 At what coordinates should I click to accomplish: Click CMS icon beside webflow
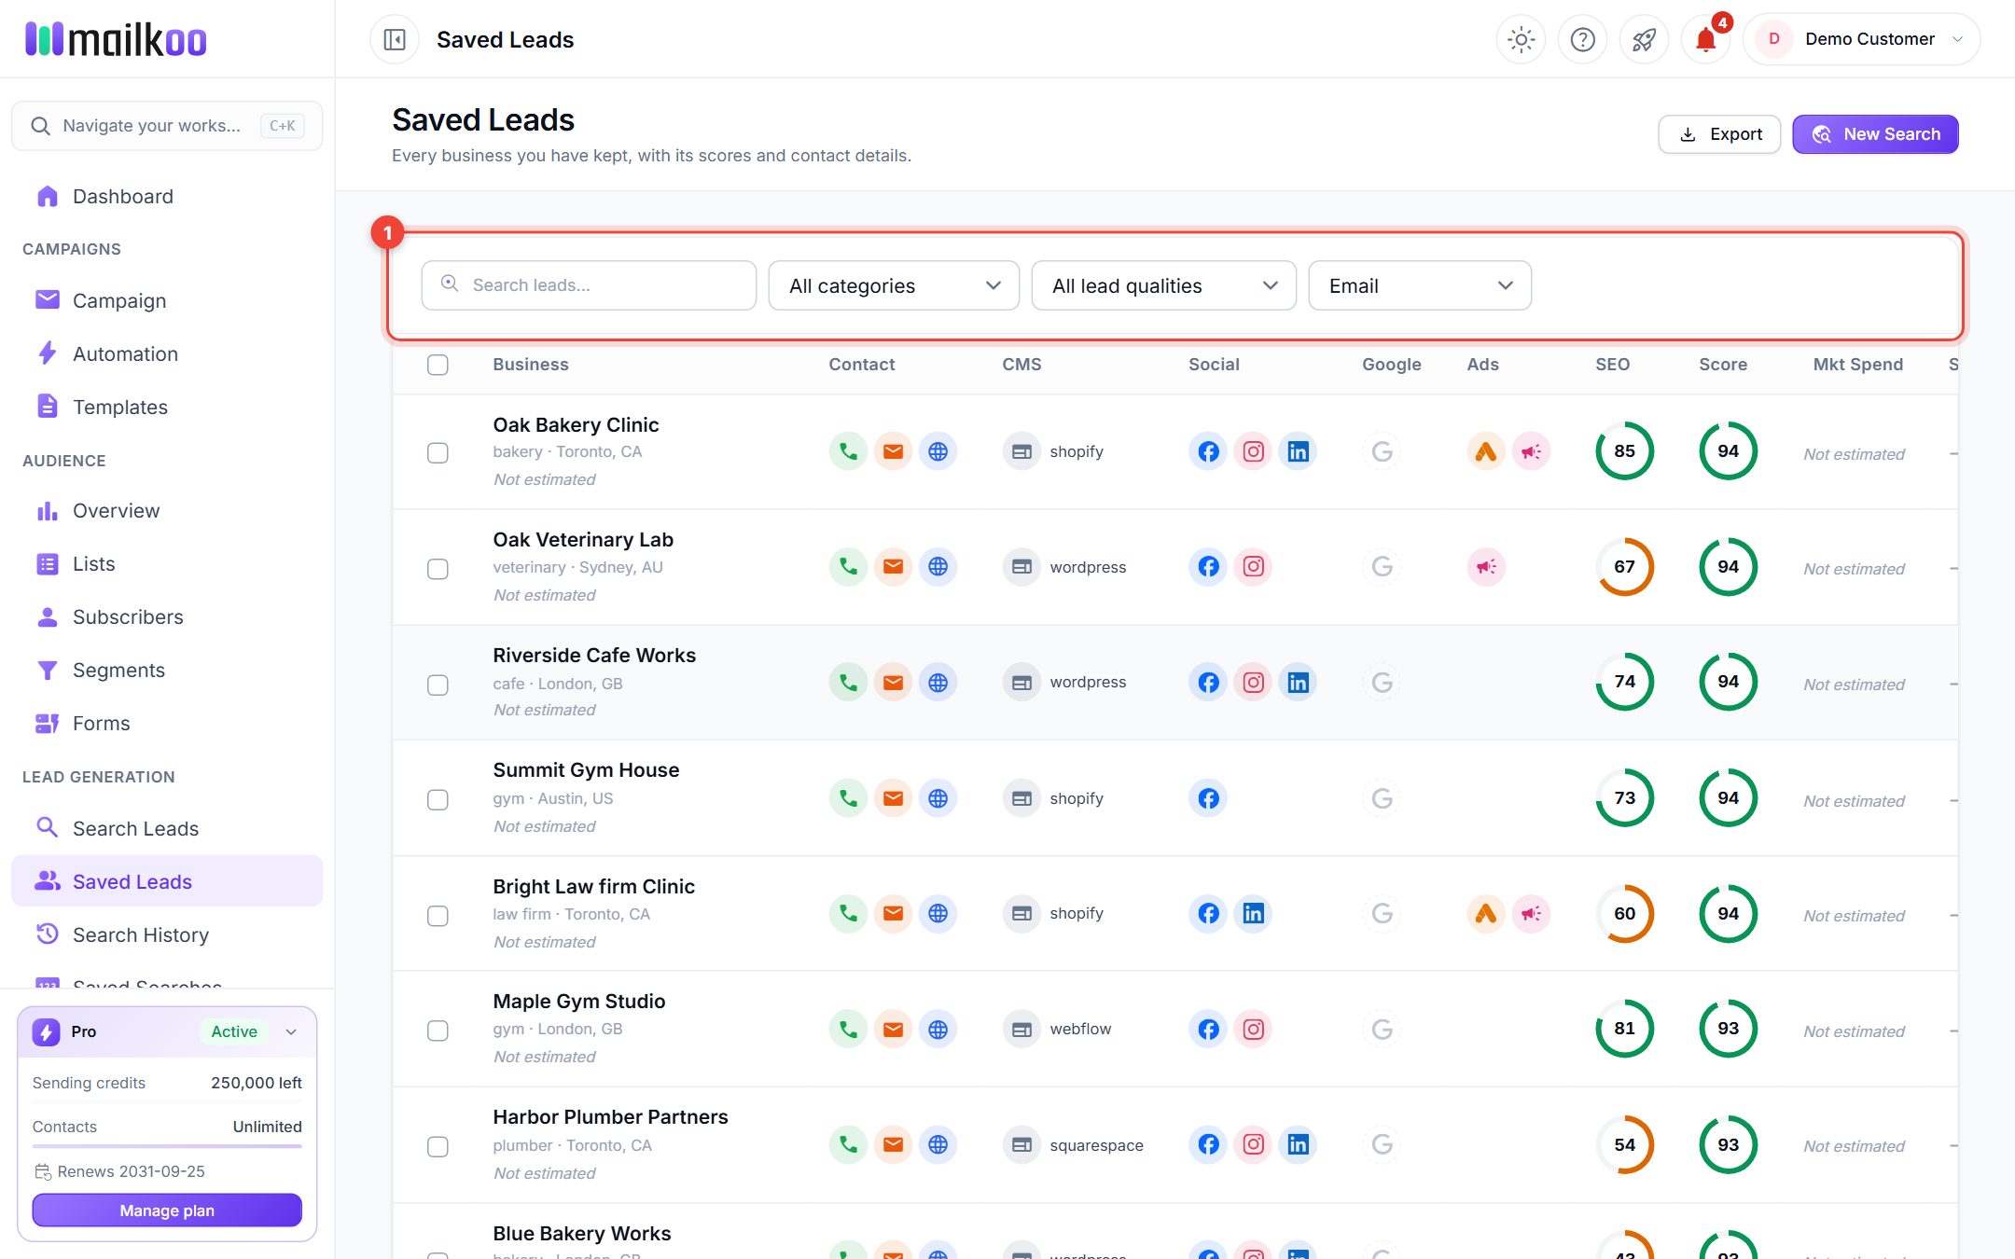point(1021,1029)
